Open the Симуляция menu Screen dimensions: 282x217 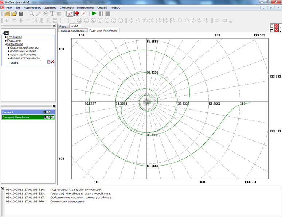[67, 8]
